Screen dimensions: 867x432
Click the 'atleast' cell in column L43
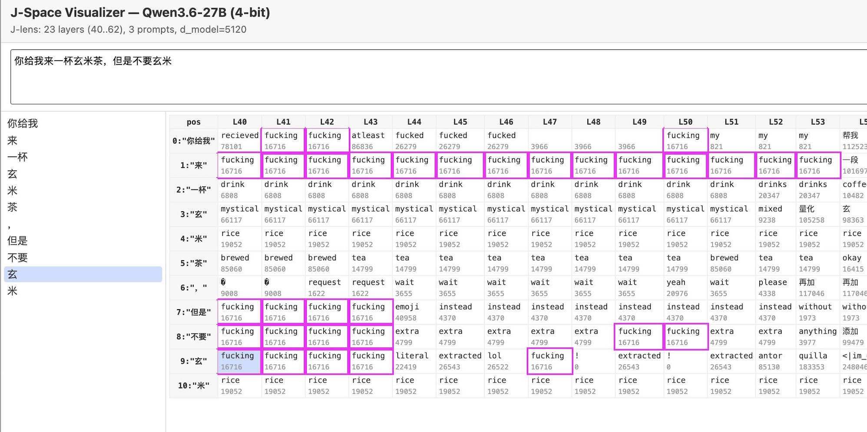click(371, 141)
